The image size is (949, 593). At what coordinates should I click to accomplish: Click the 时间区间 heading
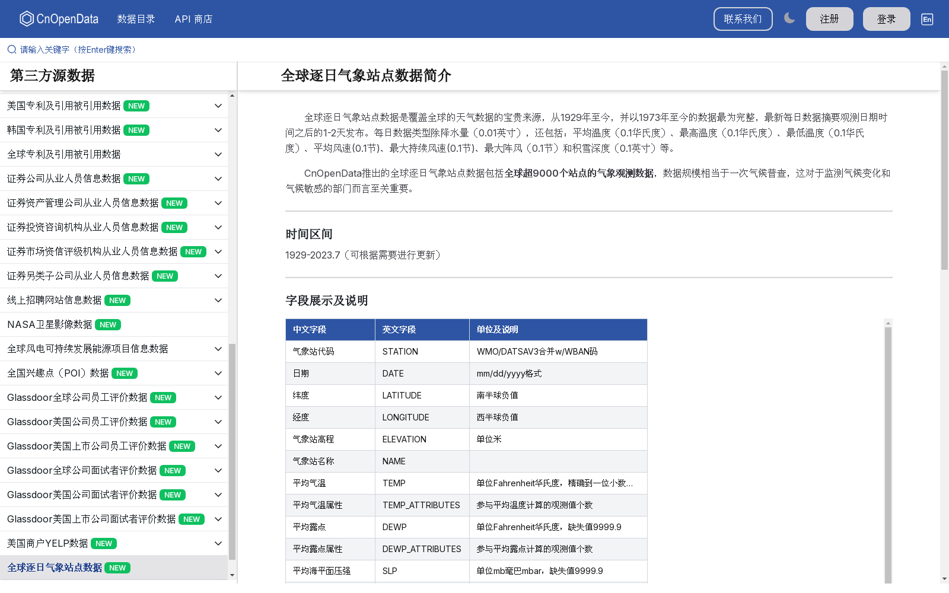[x=309, y=234]
